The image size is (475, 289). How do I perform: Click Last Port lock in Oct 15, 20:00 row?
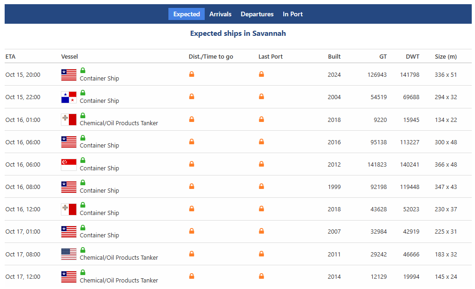261,74
